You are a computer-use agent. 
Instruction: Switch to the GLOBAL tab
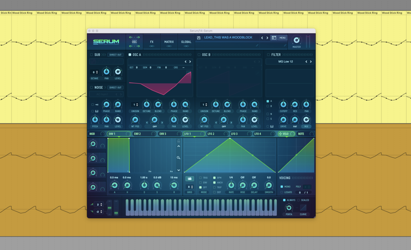(186, 42)
